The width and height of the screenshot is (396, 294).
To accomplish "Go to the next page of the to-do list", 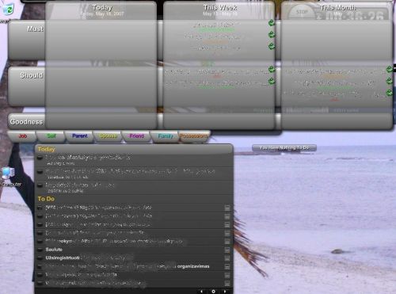I will click(x=225, y=292).
